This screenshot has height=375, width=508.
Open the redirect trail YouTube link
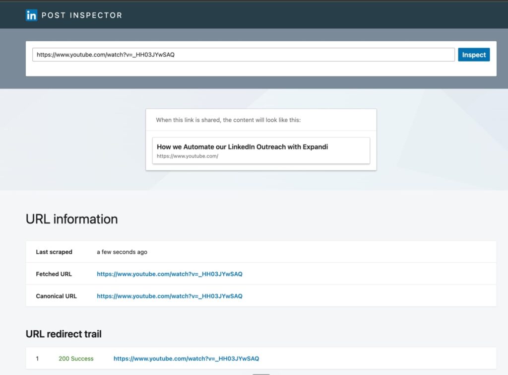tap(187, 359)
